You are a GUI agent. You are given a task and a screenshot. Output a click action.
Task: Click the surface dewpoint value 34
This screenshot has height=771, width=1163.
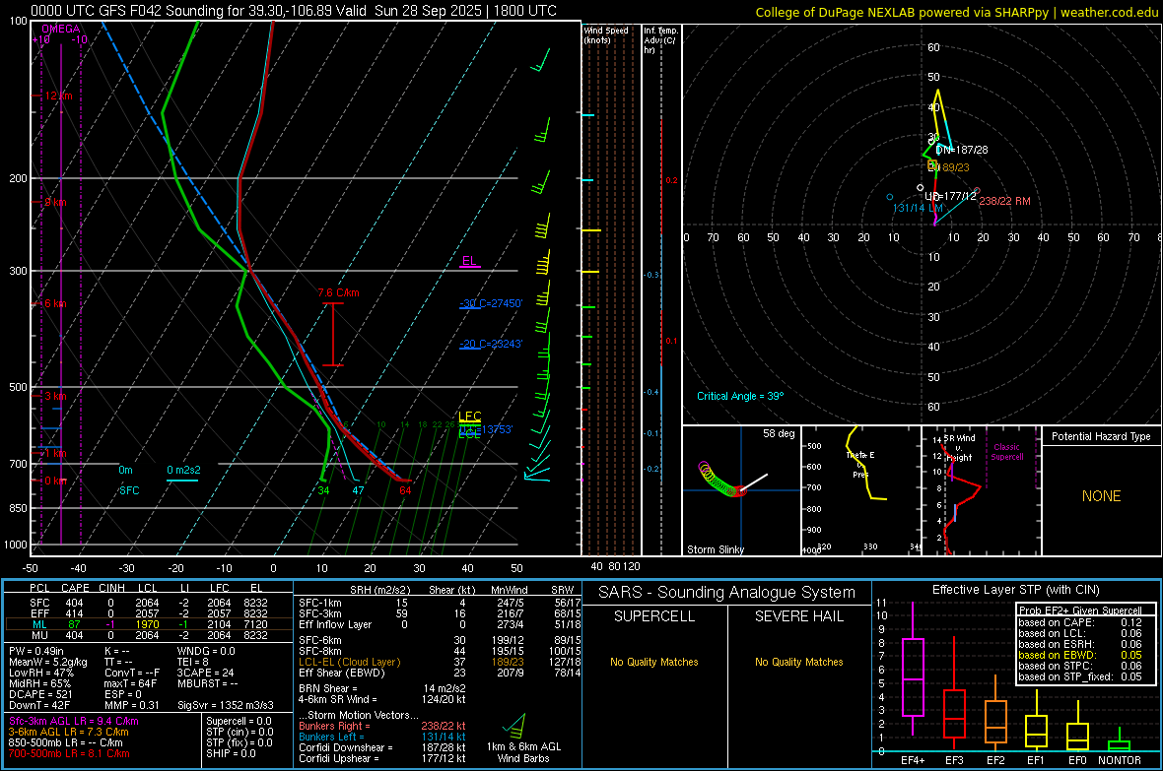[x=323, y=490]
